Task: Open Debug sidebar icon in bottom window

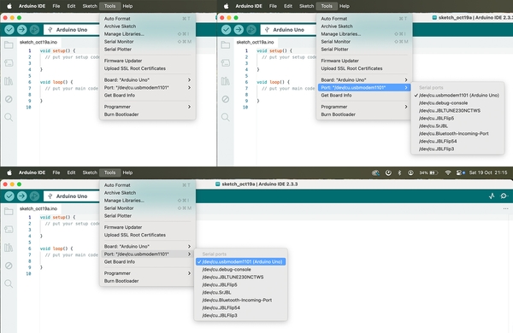Action: click(9, 266)
